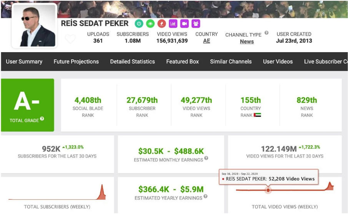Click the uploads count 361

(98, 41)
